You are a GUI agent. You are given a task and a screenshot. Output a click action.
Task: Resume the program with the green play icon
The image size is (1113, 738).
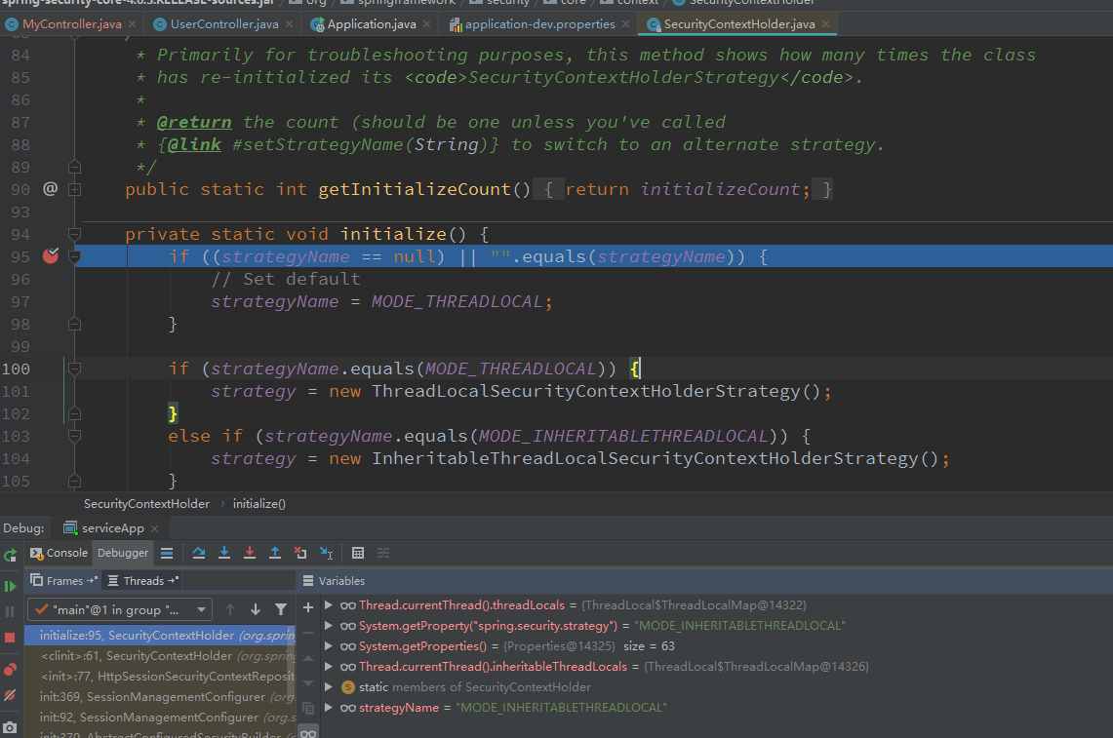click(10, 586)
